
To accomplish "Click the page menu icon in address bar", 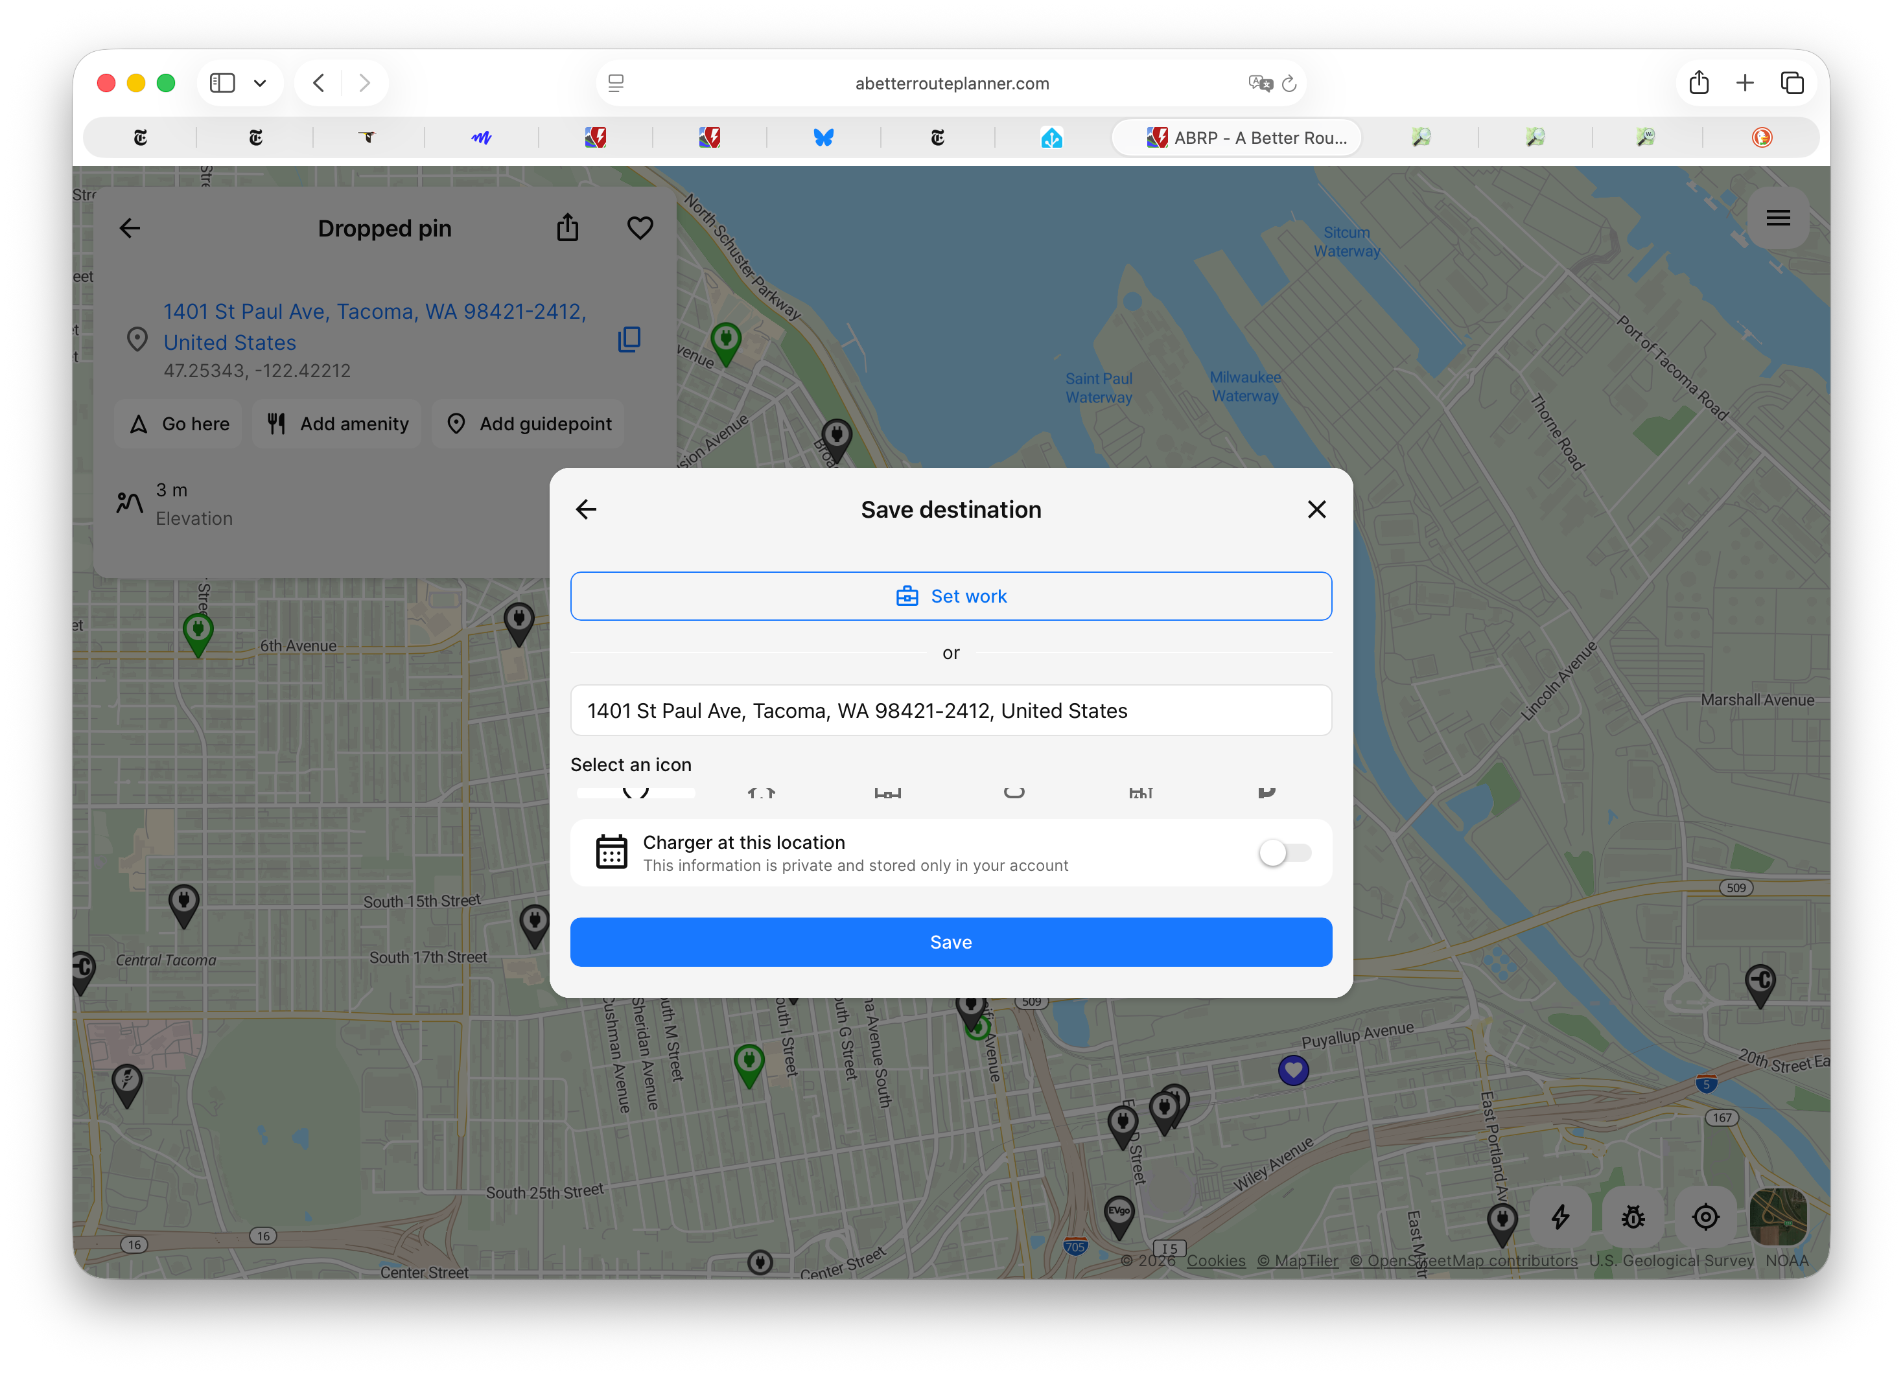I will [616, 83].
